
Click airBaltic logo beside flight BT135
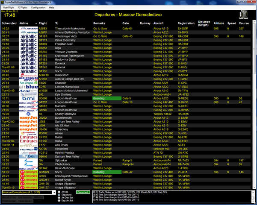[x=28, y=71]
